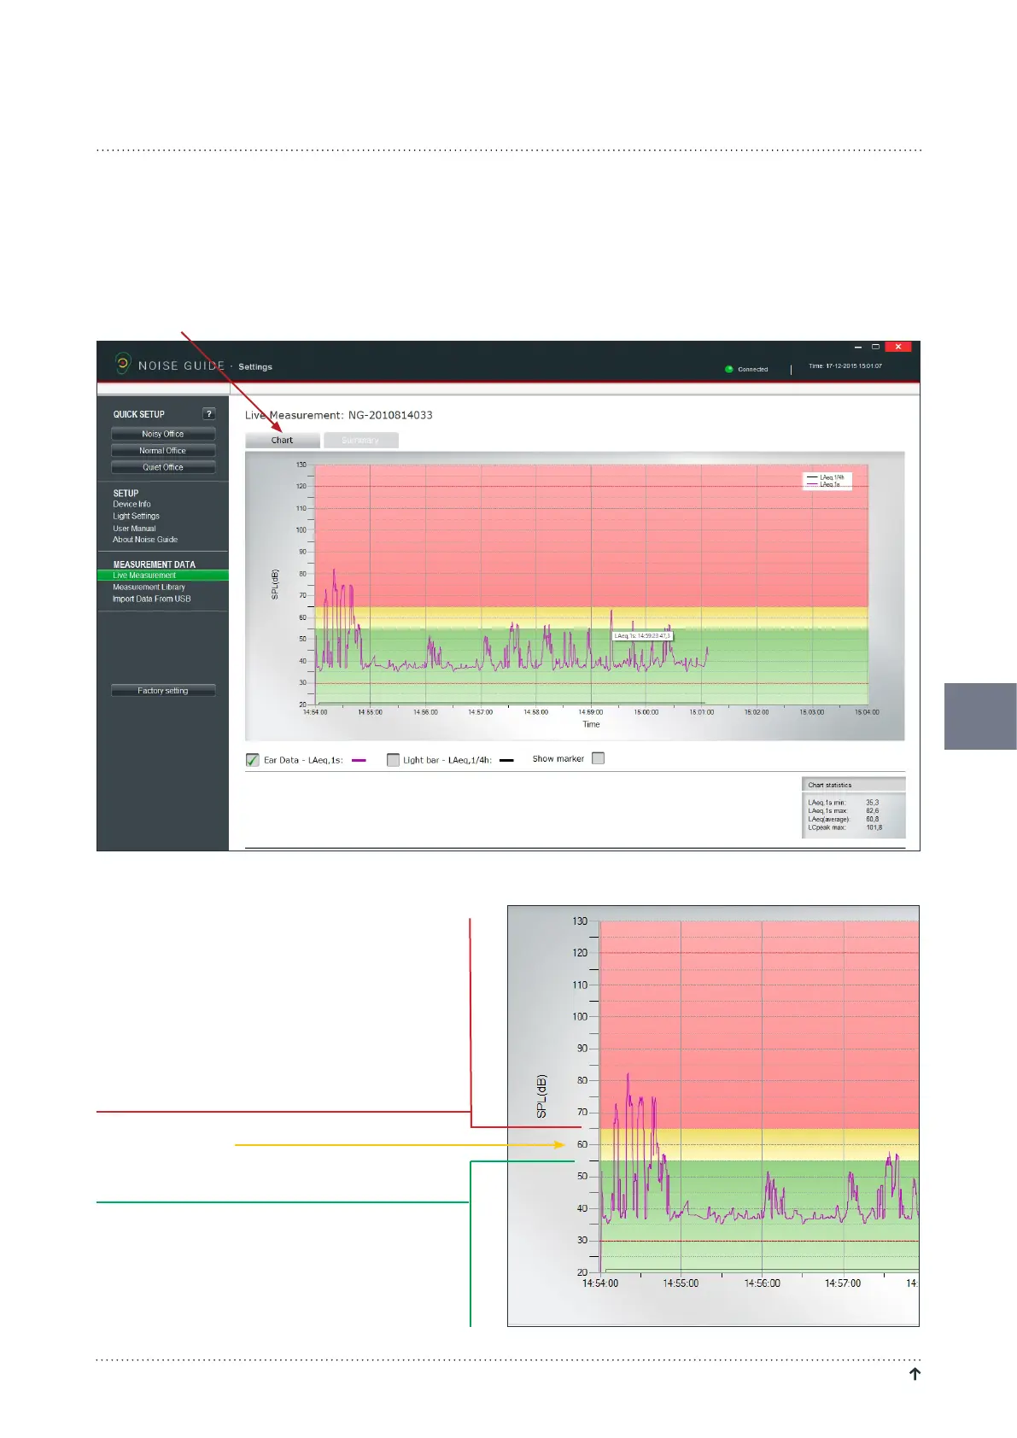1017x1438 pixels.
Task: Click the Settings title text
Action: point(255,367)
